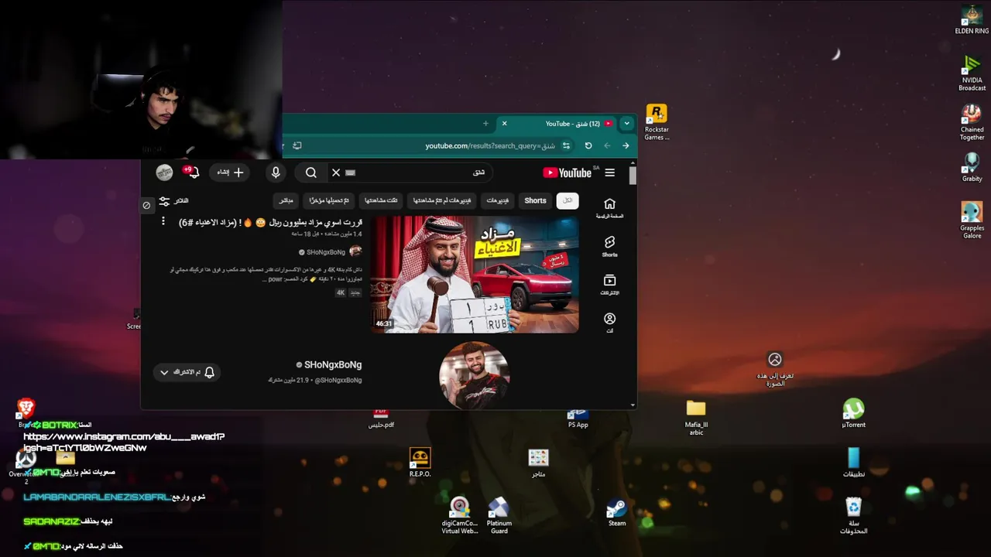Viewport: 991px width, 557px height.
Task: Open Shorts from the sidebar
Action: (609, 246)
